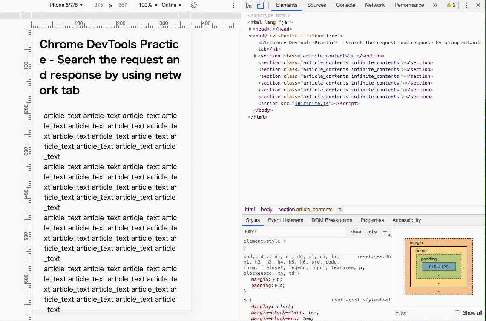Enable the Show all checkbox
The image size is (486, 321).
[457, 313]
